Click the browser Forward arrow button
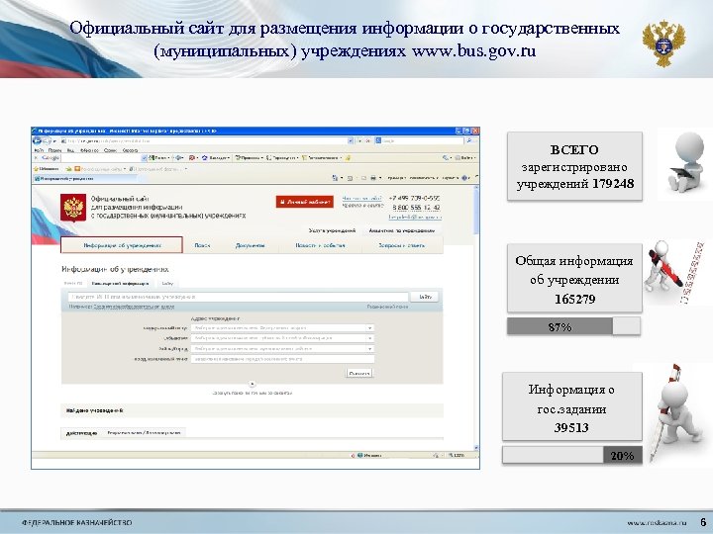The height and width of the screenshot is (534, 713). [x=47, y=140]
